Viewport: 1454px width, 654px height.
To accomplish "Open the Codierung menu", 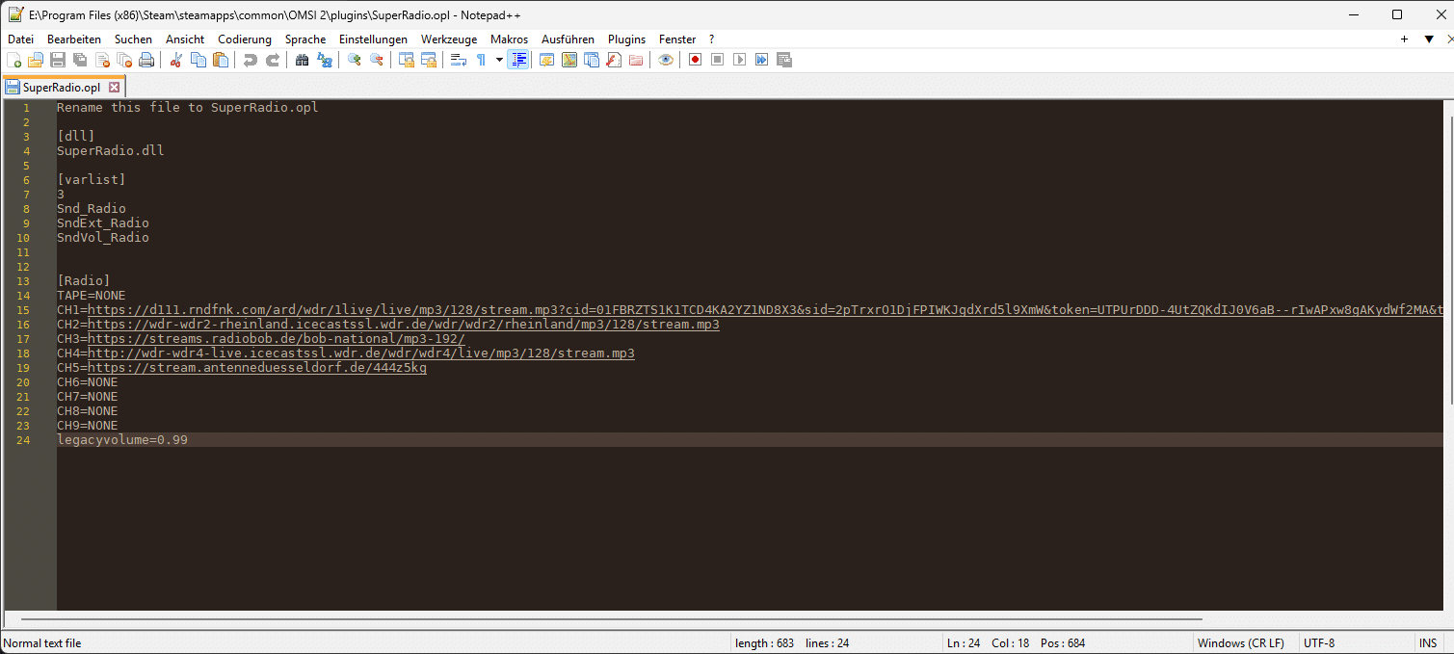I will (245, 39).
